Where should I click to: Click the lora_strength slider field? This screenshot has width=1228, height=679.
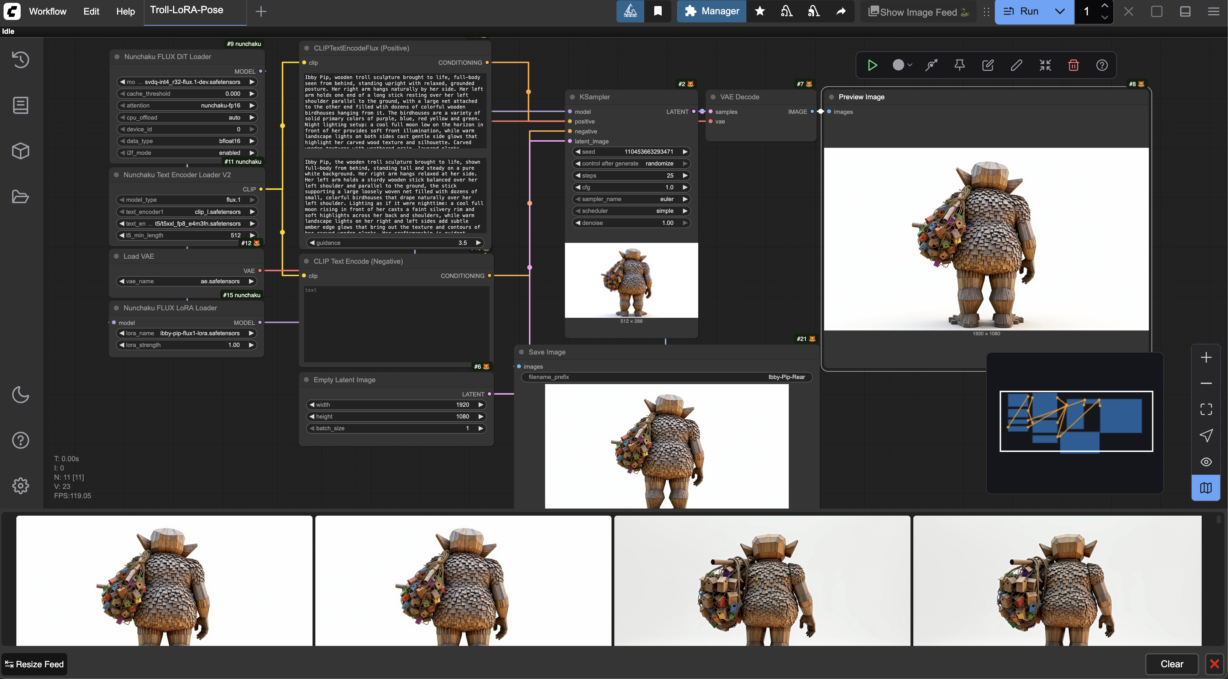pyautogui.click(x=187, y=345)
